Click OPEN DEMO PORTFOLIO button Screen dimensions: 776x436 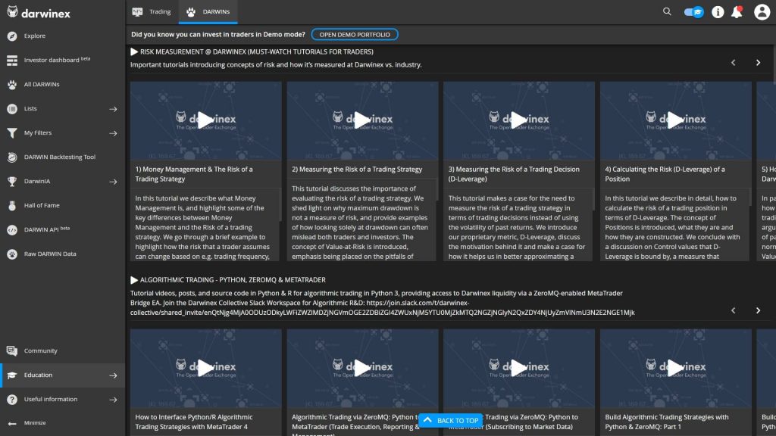coord(355,35)
